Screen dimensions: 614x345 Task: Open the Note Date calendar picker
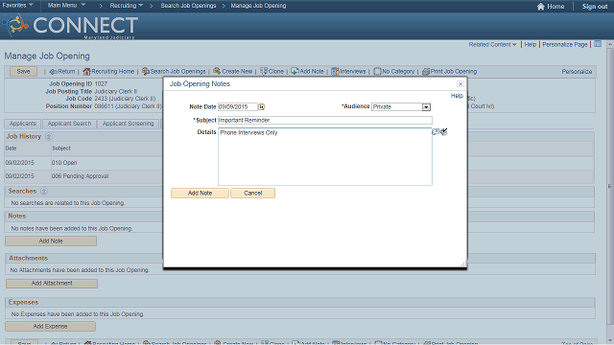click(262, 106)
